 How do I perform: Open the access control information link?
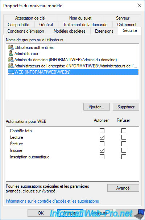52,201
